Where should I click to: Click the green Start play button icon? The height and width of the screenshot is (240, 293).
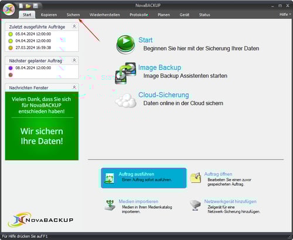(x=126, y=45)
